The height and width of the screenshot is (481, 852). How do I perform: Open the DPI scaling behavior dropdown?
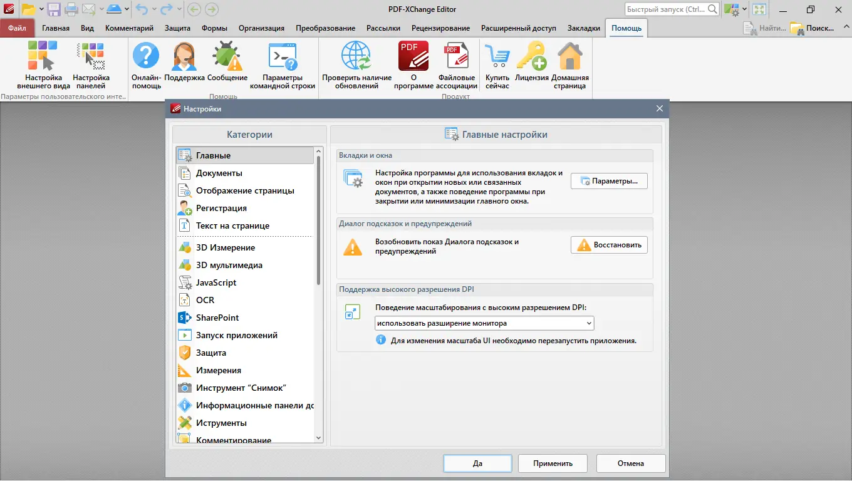484,323
